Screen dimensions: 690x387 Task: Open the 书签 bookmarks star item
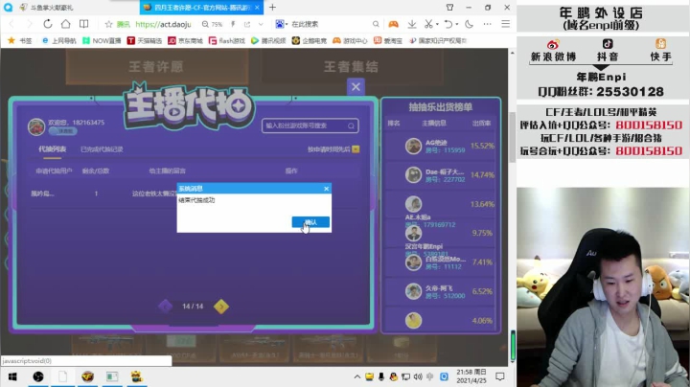point(20,40)
